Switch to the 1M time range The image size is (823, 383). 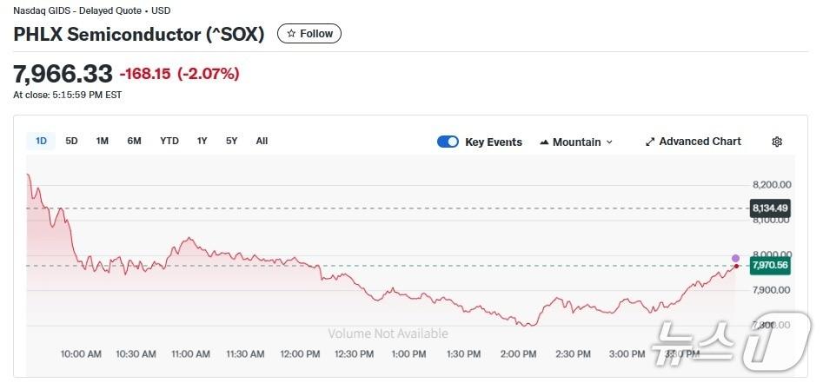(102, 141)
